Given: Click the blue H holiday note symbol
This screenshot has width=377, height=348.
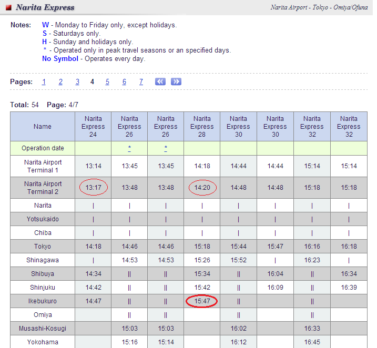Looking at the screenshot, I should pos(45,42).
